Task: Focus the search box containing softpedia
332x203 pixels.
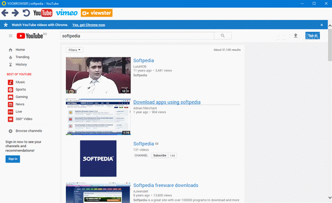Action: coord(137,36)
